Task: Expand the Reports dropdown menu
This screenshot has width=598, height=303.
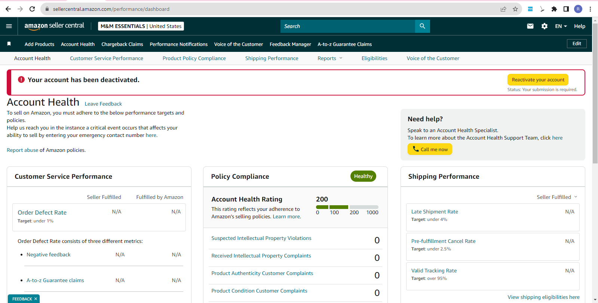Action: click(x=330, y=58)
